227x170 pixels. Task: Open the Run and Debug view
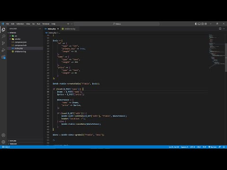coord(3,50)
